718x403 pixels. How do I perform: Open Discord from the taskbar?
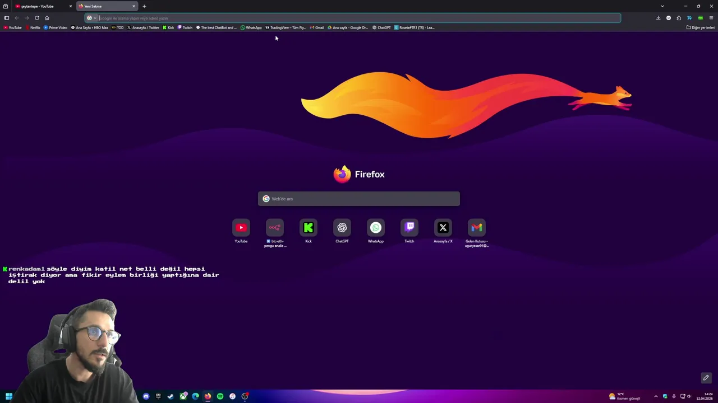coord(146,396)
